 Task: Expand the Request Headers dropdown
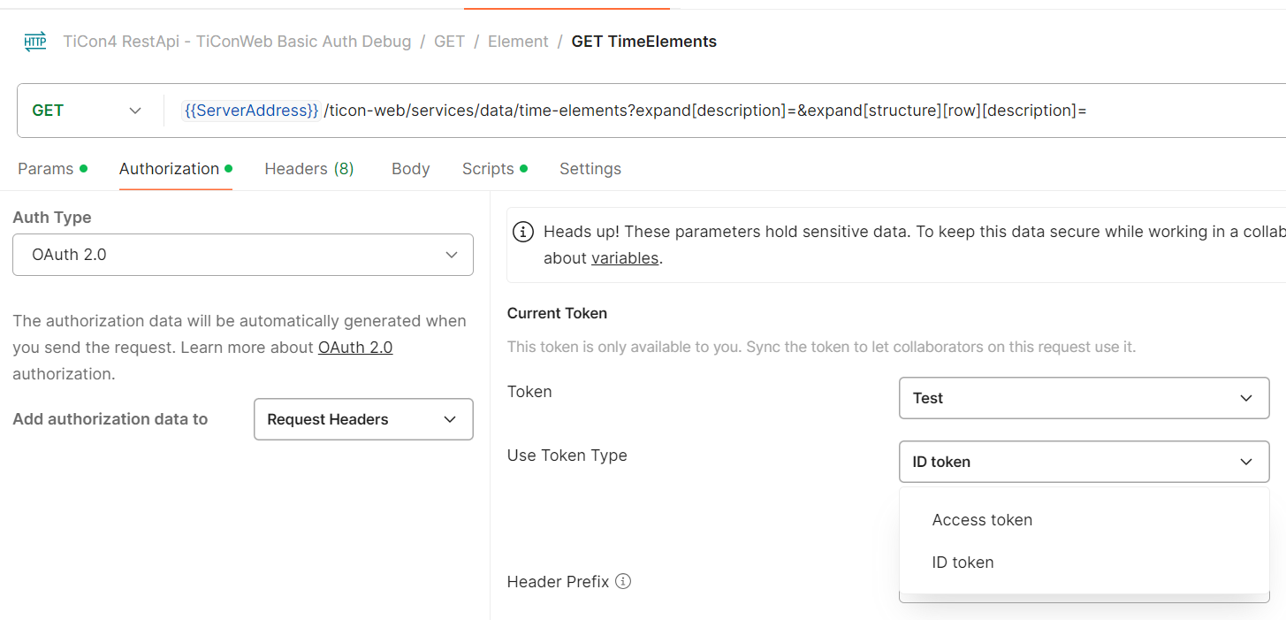point(363,419)
